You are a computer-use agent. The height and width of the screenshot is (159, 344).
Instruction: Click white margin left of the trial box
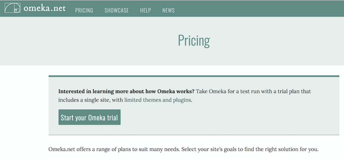point(23,107)
